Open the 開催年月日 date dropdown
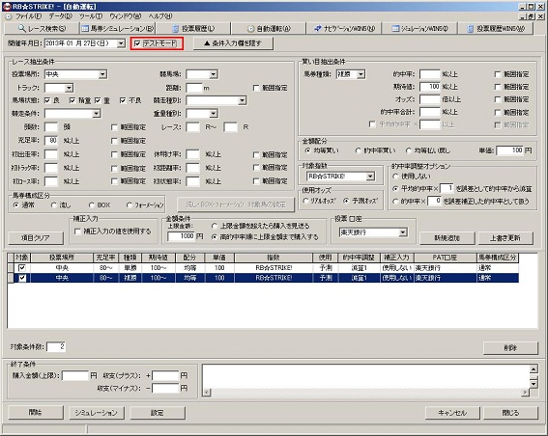Image resolution: width=548 pixels, height=436 pixels. (x=121, y=43)
